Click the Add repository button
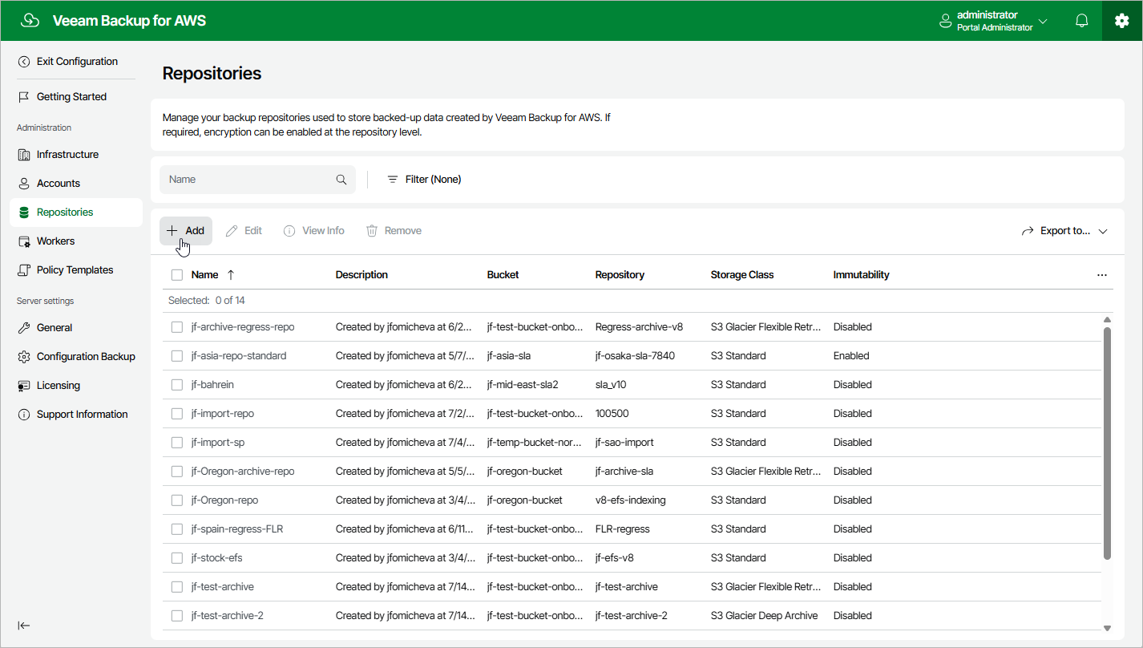 click(x=186, y=231)
